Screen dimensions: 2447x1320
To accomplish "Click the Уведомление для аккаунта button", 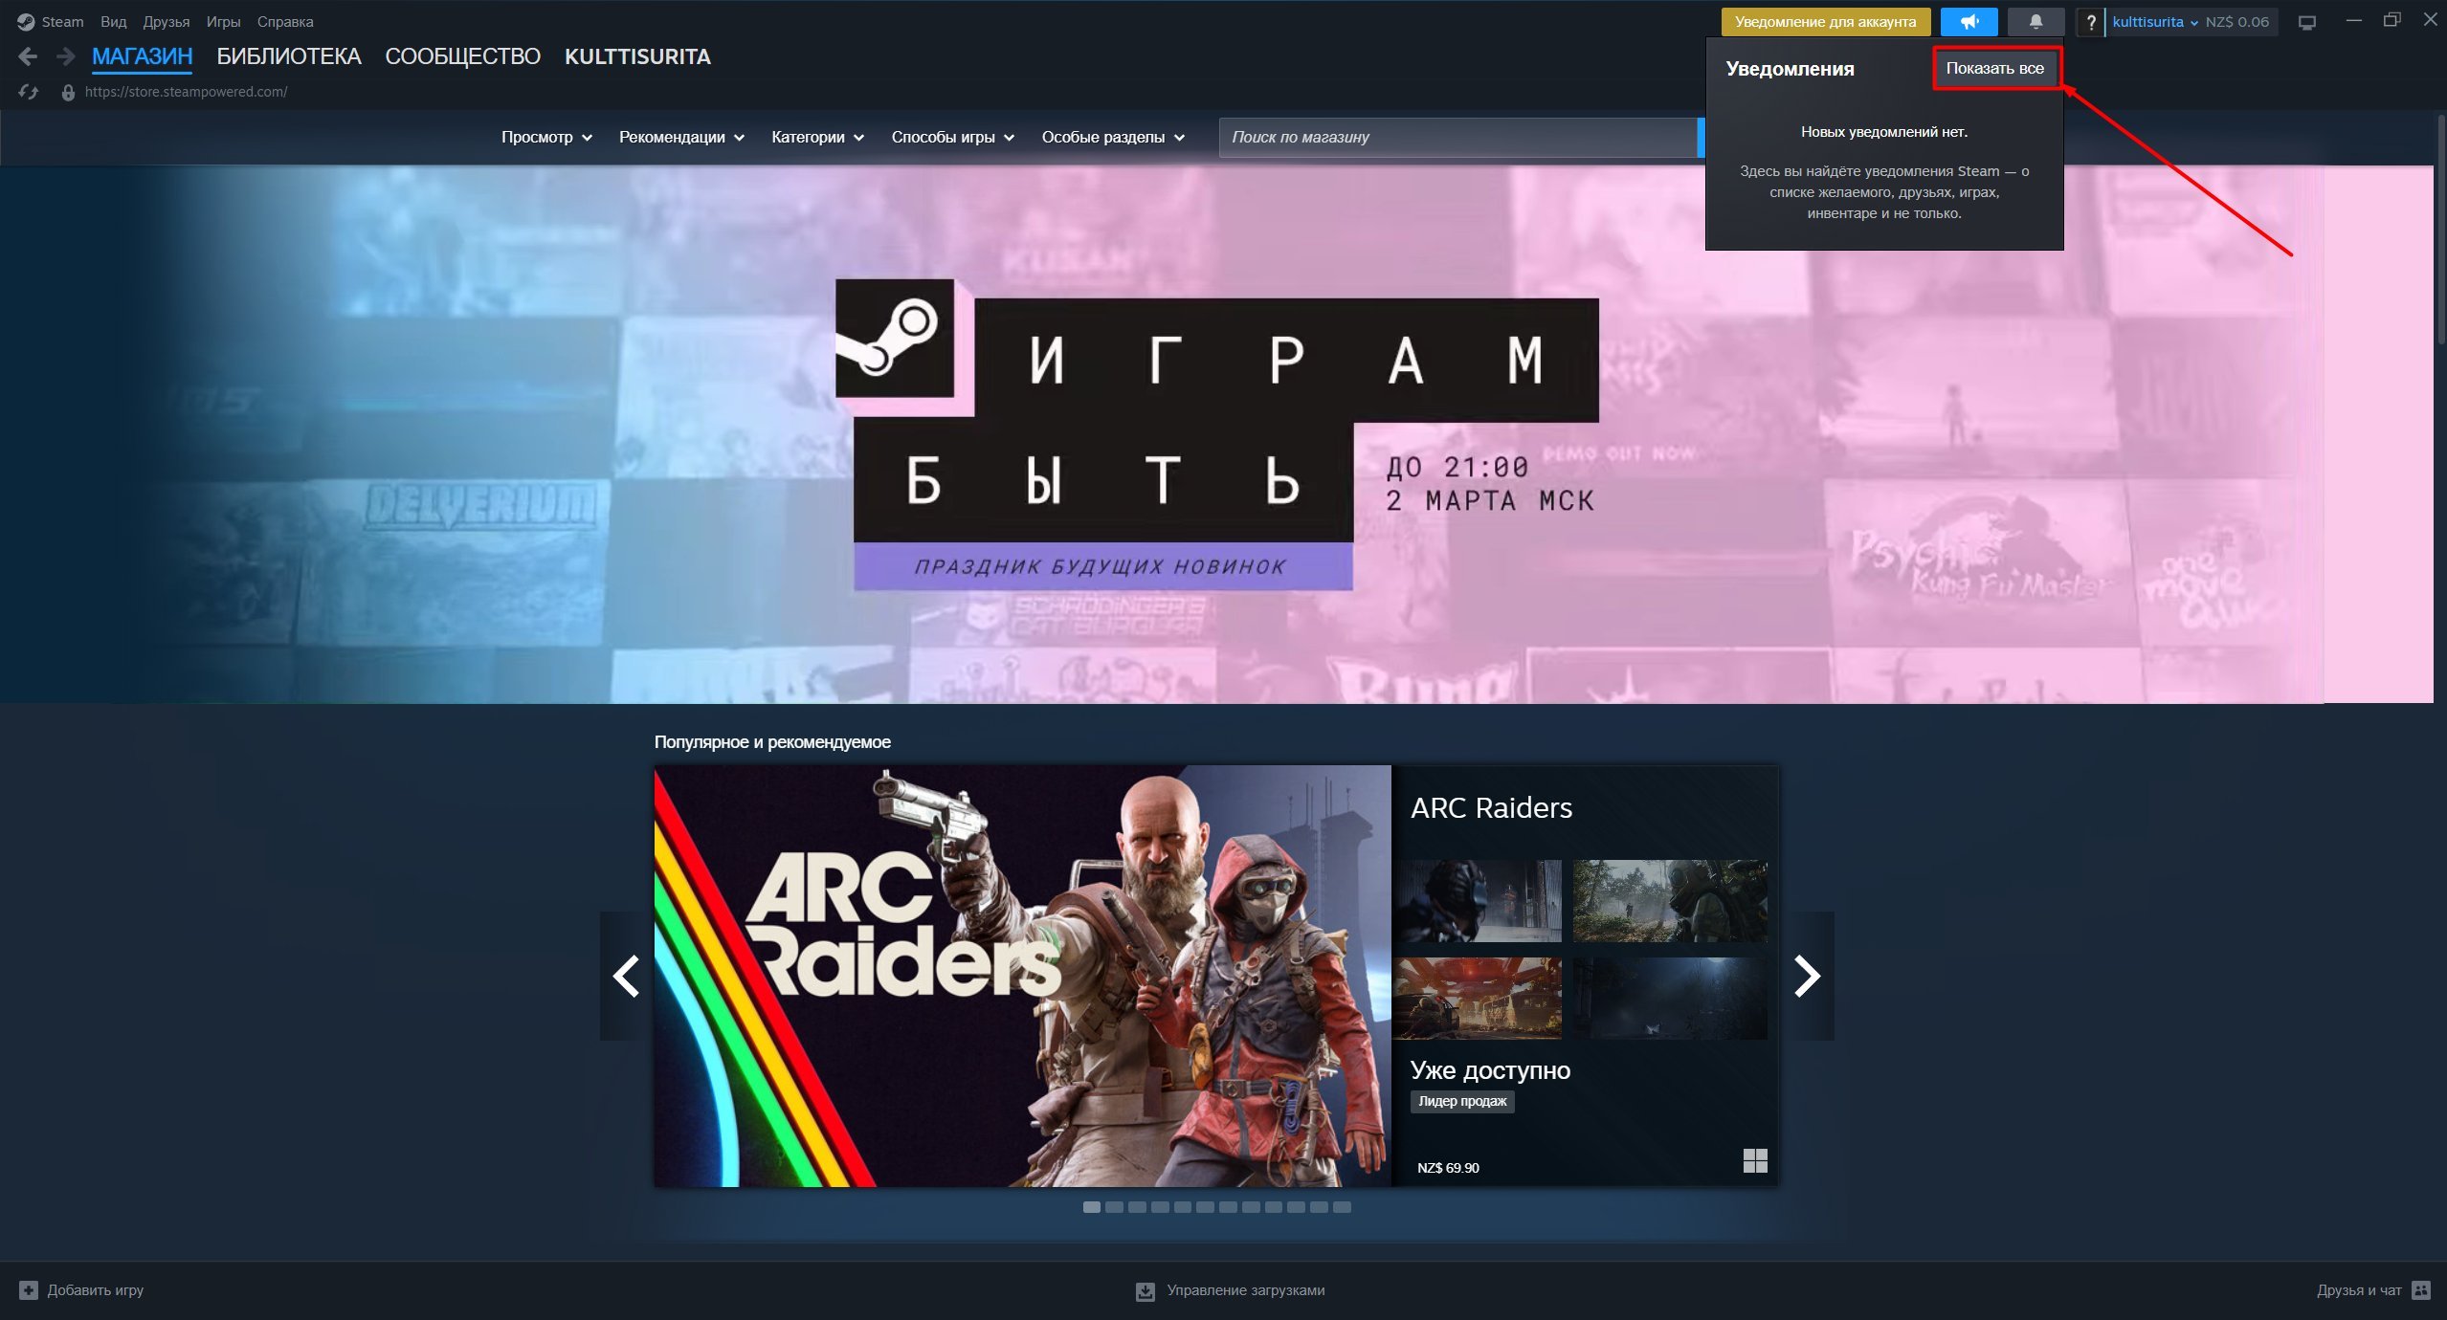I will [1826, 21].
